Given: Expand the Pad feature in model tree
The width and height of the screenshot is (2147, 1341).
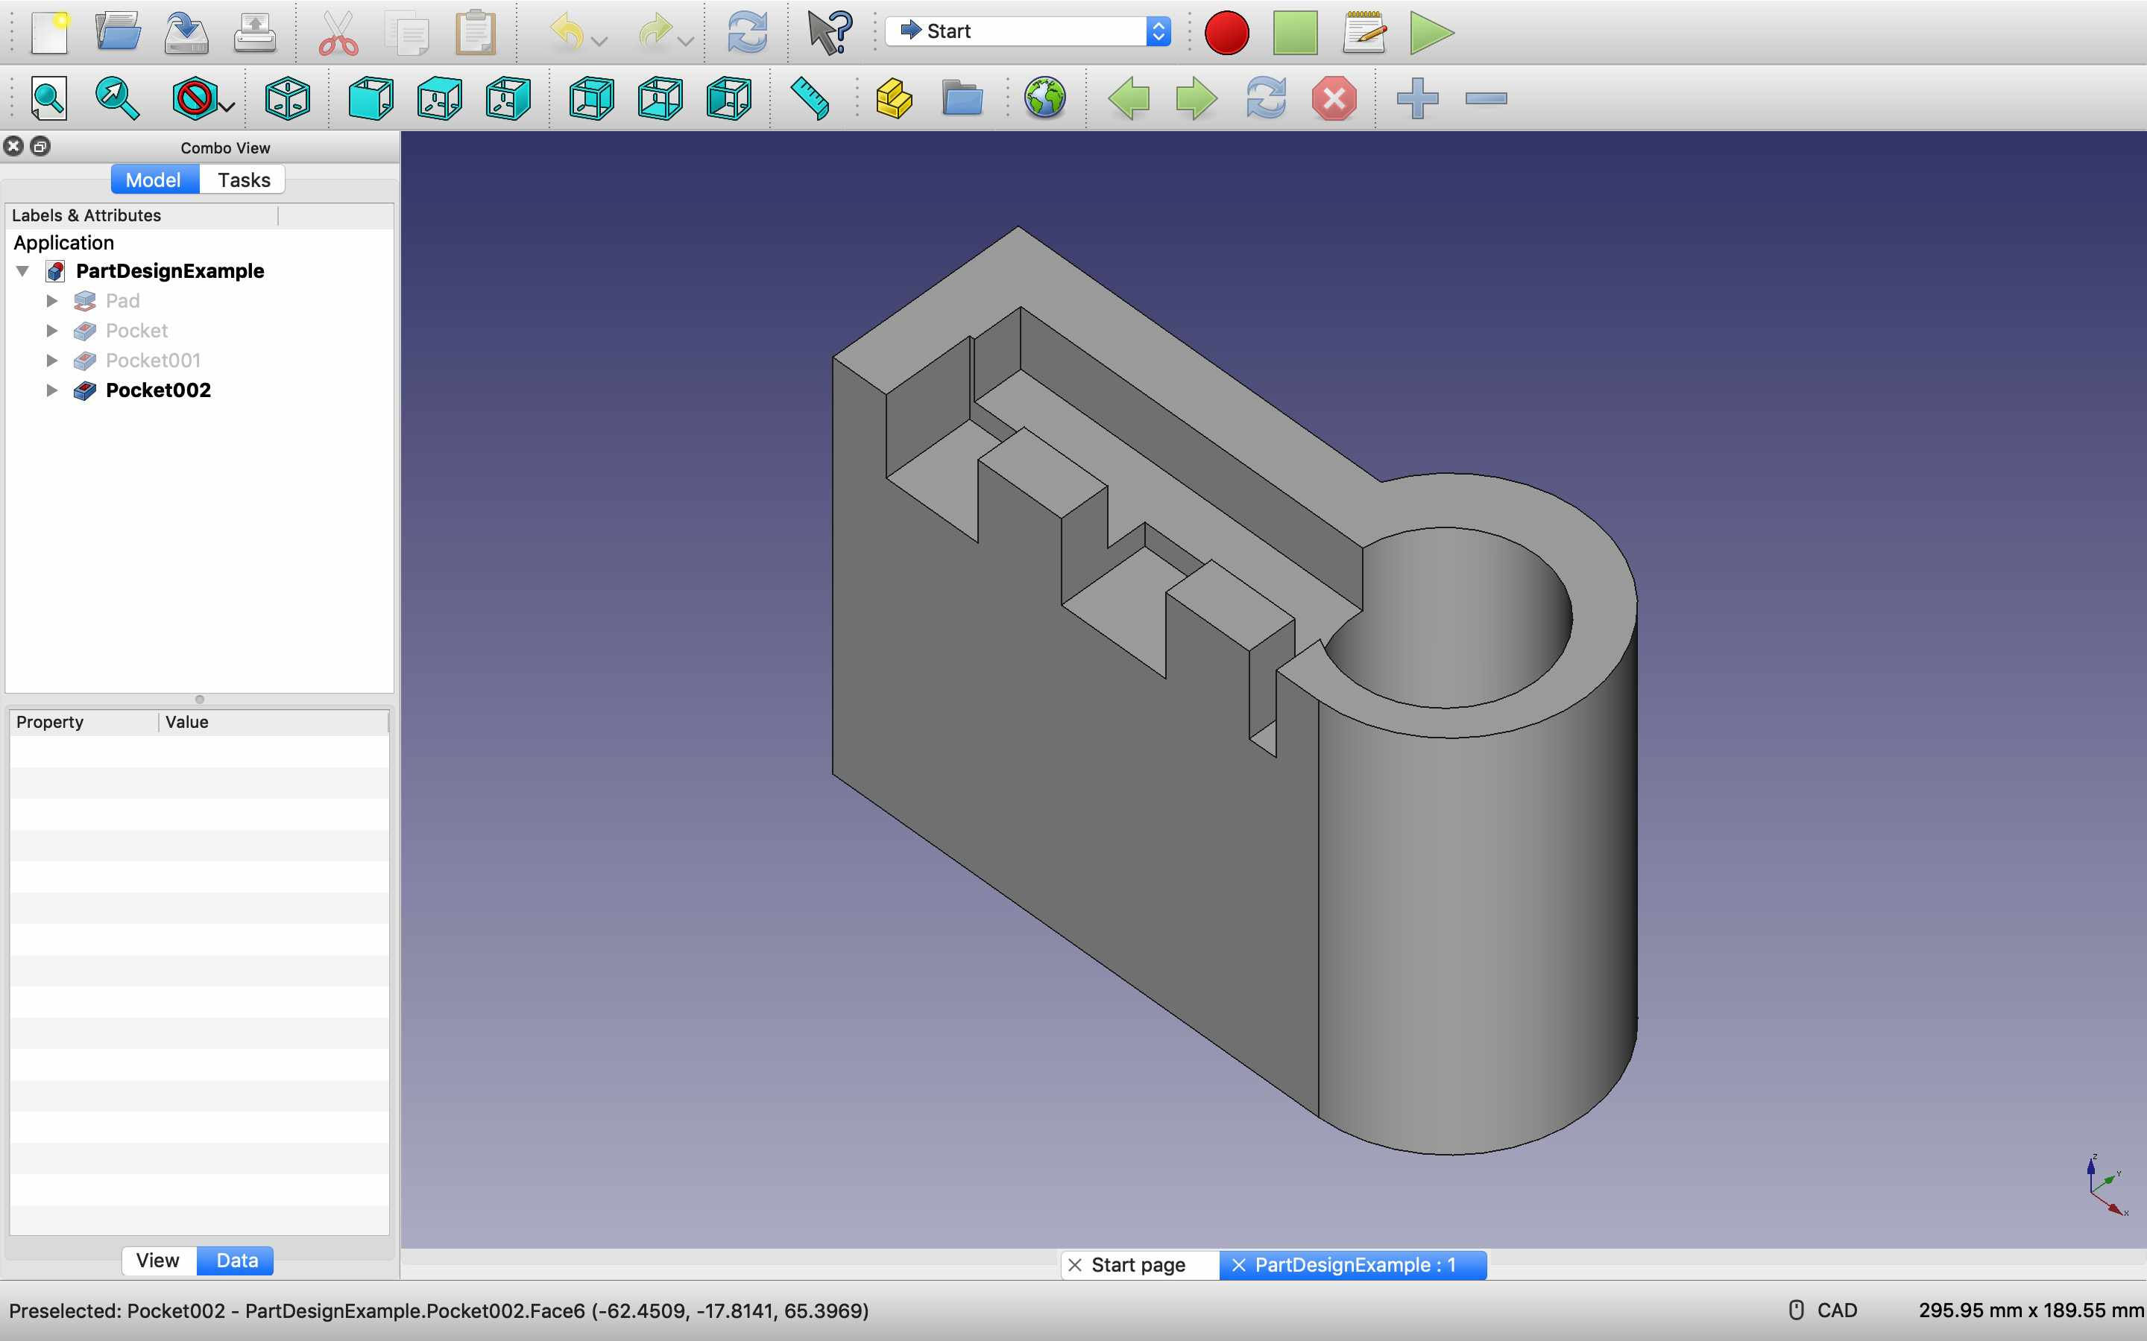Looking at the screenshot, I should (x=49, y=301).
